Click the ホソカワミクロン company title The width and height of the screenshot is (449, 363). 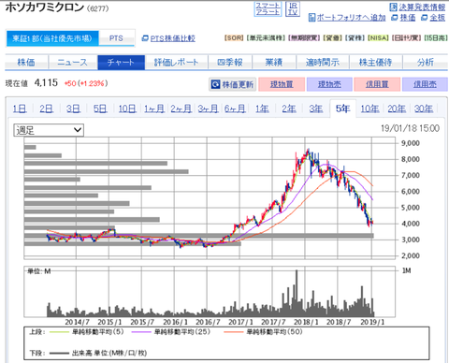45,7
